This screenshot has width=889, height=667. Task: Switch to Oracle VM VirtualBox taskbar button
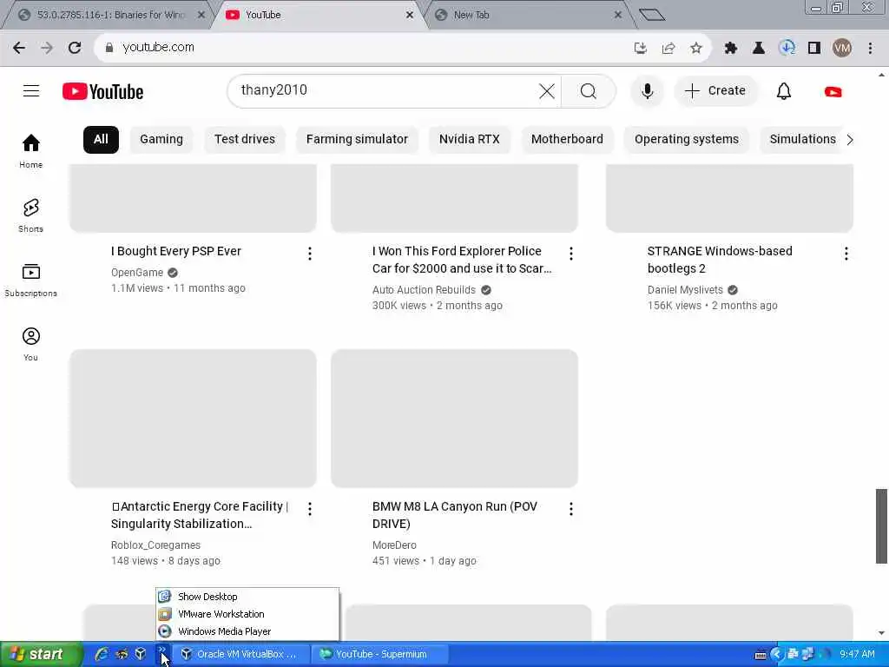tap(242, 654)
